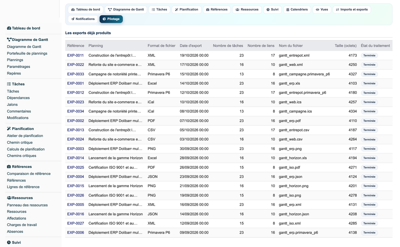400x247 pixels.
Task: Click the État du traitement column header
Action: point(375,46)
